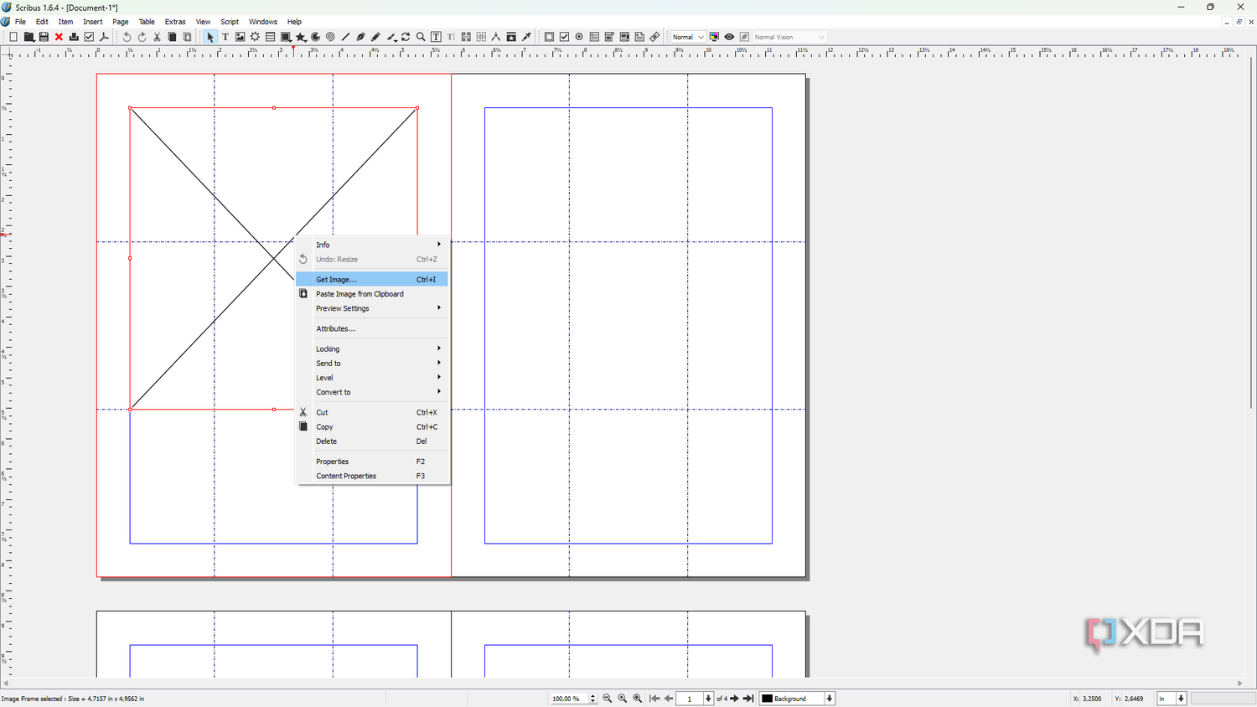The image size is (1257, 707).
Task: Click the Print icon
Action: pyautogui.click(x=75, y=37)
